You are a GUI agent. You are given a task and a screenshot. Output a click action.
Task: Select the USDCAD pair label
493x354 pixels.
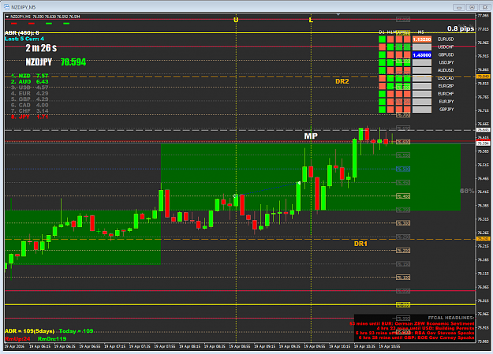coord(446,78)
